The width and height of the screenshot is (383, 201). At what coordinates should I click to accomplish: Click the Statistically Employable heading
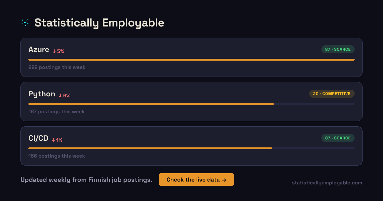click(x=99, y=23)
